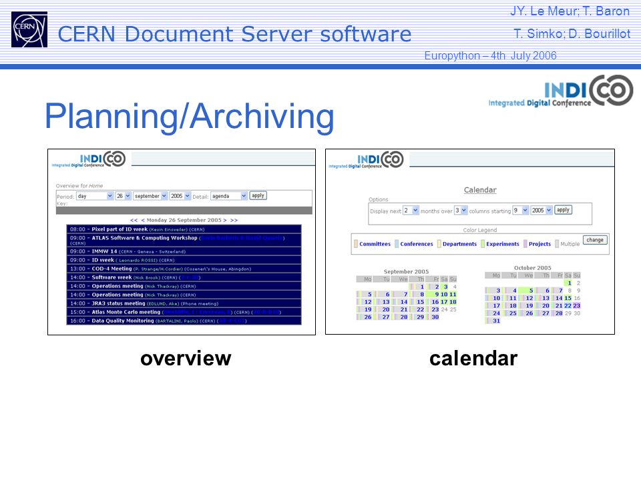Open the Period dropdown showing day
641x480 pixels.
pos(95,196)
